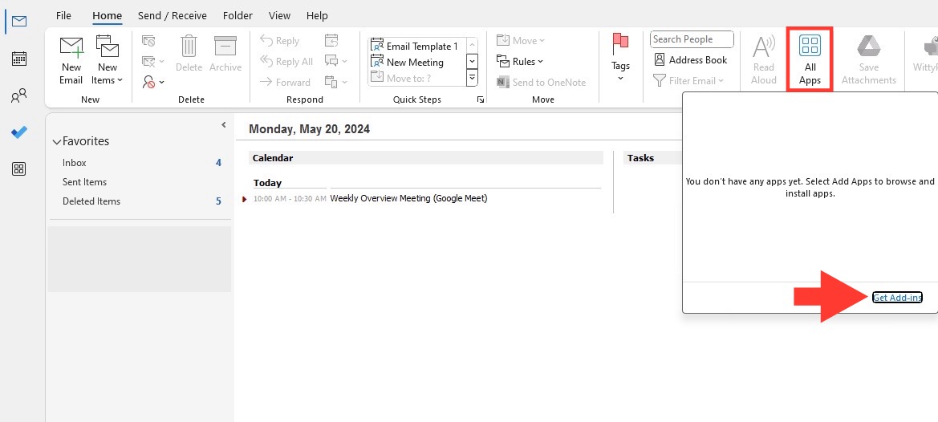The height and width of the screenshot is (422, 938).
Task: Open the Folder ribbon tab
Action: point(238,15)
